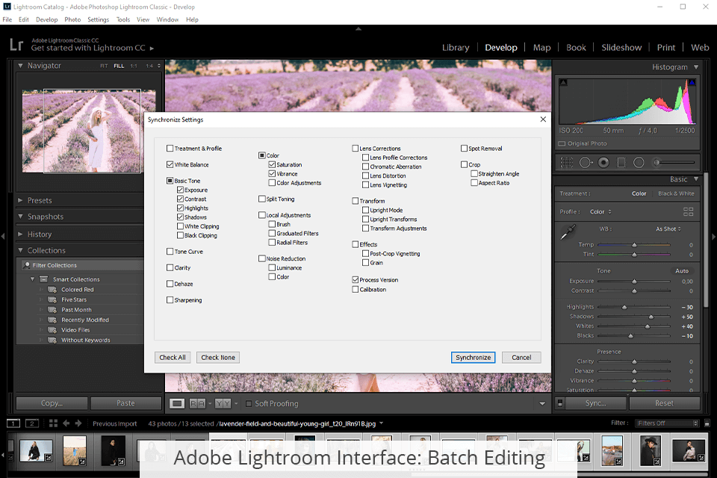Viewport: 717px width, 478px height.
Task: Click the play arrow after Lightroom CC
Action: 152,48
